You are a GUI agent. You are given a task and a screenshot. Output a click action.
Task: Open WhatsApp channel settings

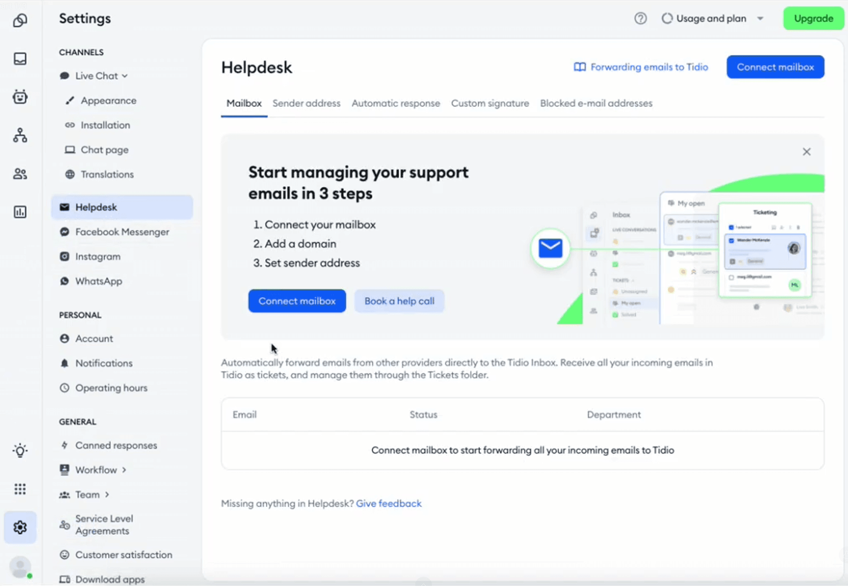click(91, 281)
